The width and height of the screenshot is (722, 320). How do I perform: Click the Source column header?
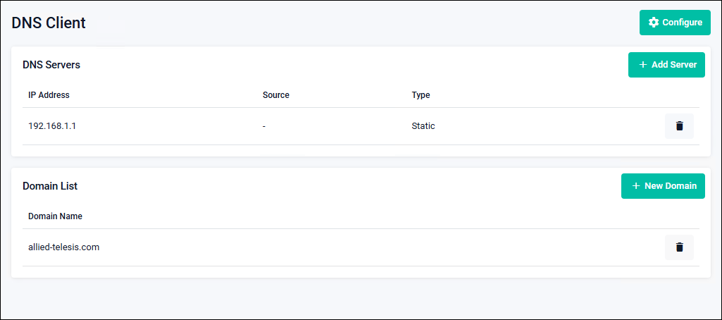275,95
